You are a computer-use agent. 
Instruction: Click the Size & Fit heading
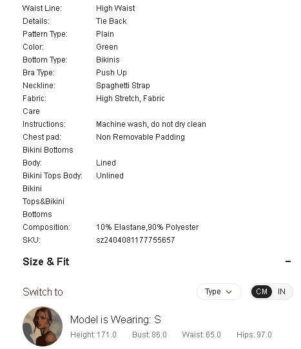point(46,261)
